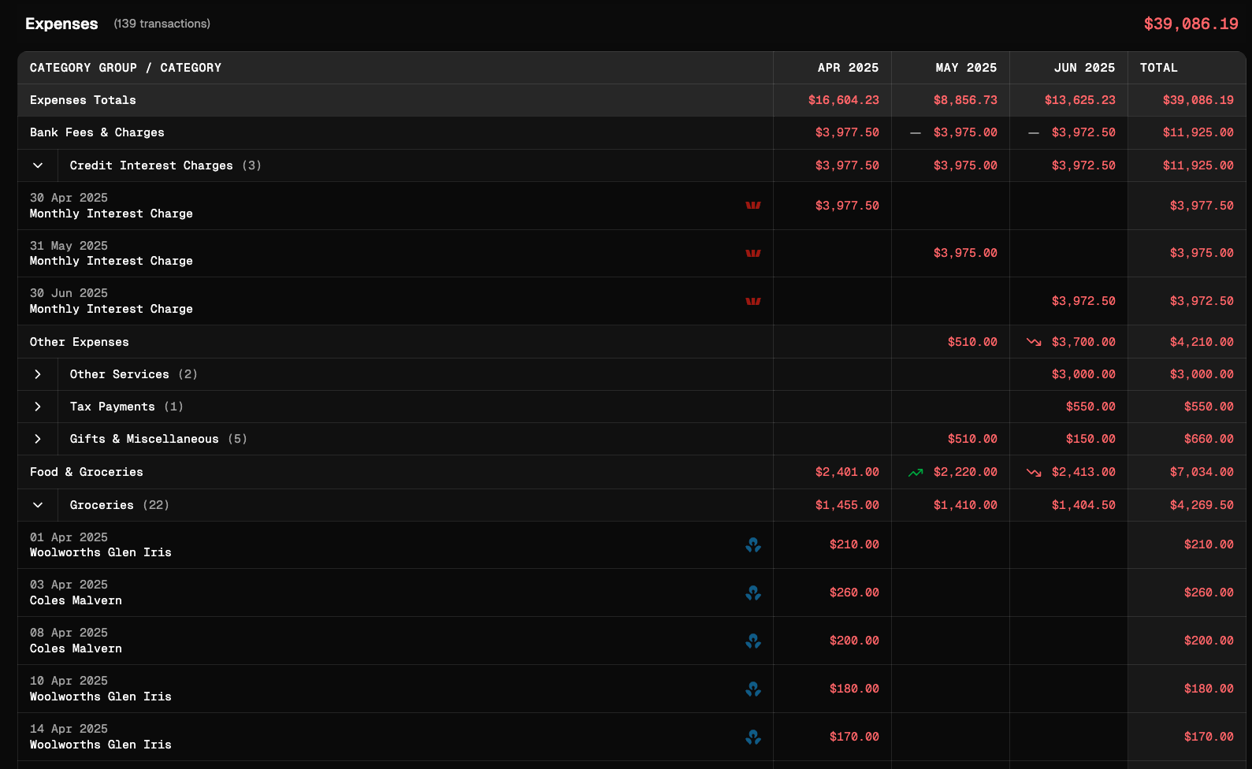Click $1,455.00 April value for Groceries
This screenshot has height=769, width=1252.
coord(847,505)
